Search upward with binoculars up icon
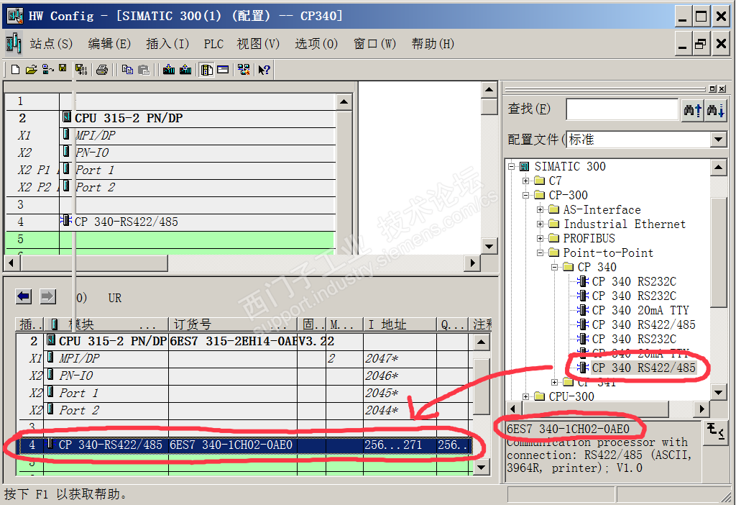This screenshot has width=736, height=505. coord(693,110)
